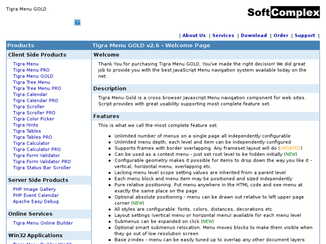
Task: Click the NEW label after 'corner'
Action: tap(138, 203)
